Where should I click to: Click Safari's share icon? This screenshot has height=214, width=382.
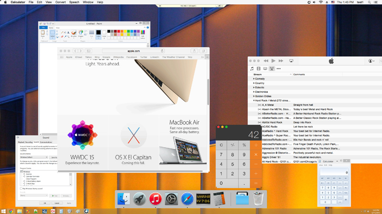click(x=194, y=51)
